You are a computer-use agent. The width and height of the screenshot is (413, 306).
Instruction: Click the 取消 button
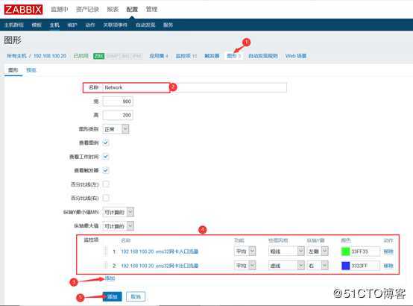click(x=136, y=296)
